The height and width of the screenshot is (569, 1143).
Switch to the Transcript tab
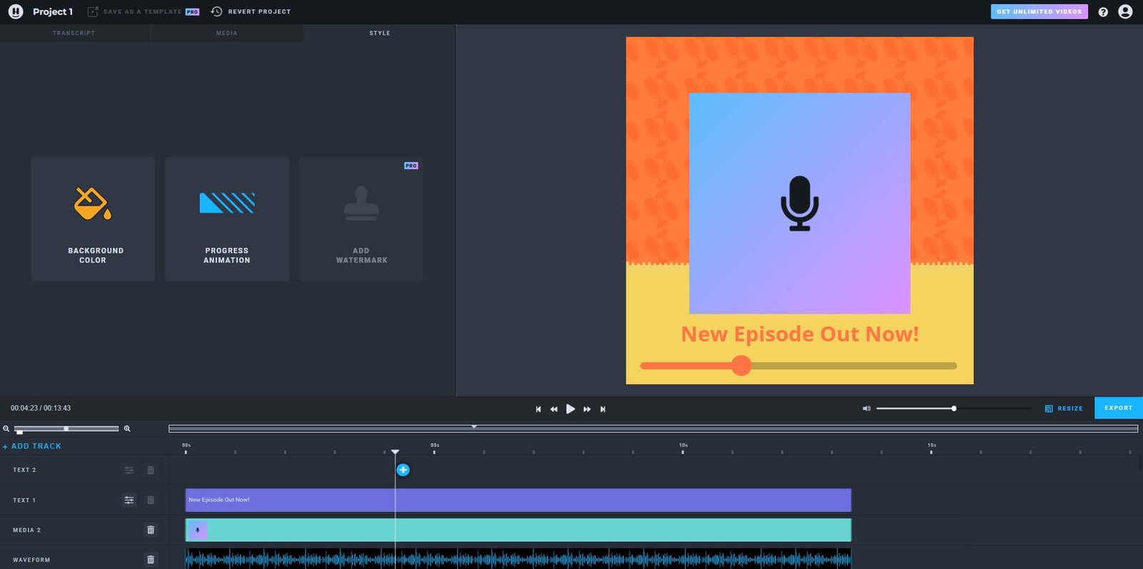[74, 33]
